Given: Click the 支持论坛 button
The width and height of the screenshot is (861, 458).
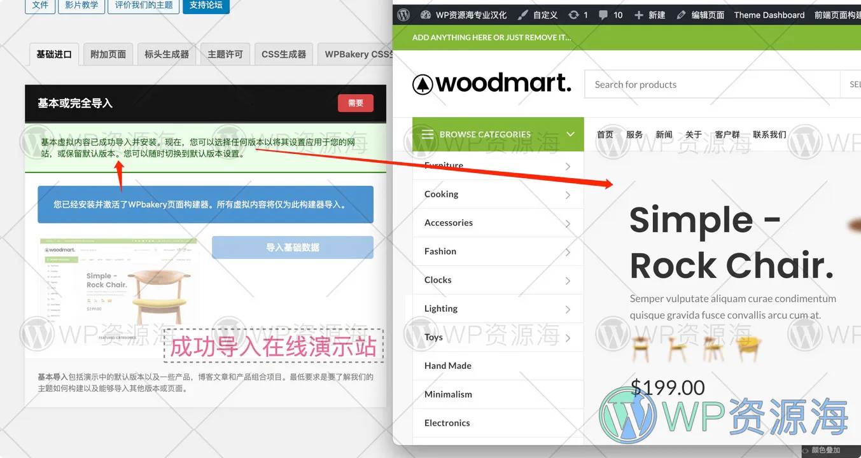Looking at the screenshot, I should [206, 7].
